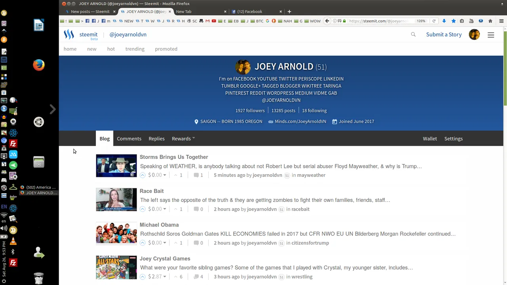Switch to the Replies tab
This screenshot has width=507, height=285.
(156, 139)
